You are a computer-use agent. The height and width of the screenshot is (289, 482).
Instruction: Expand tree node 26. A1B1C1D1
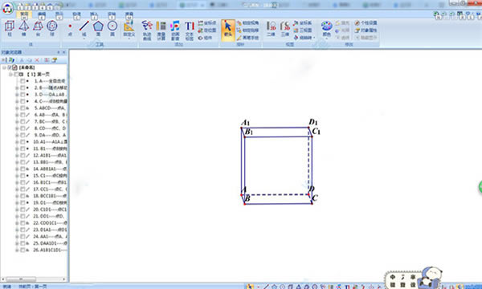(17, 250)
